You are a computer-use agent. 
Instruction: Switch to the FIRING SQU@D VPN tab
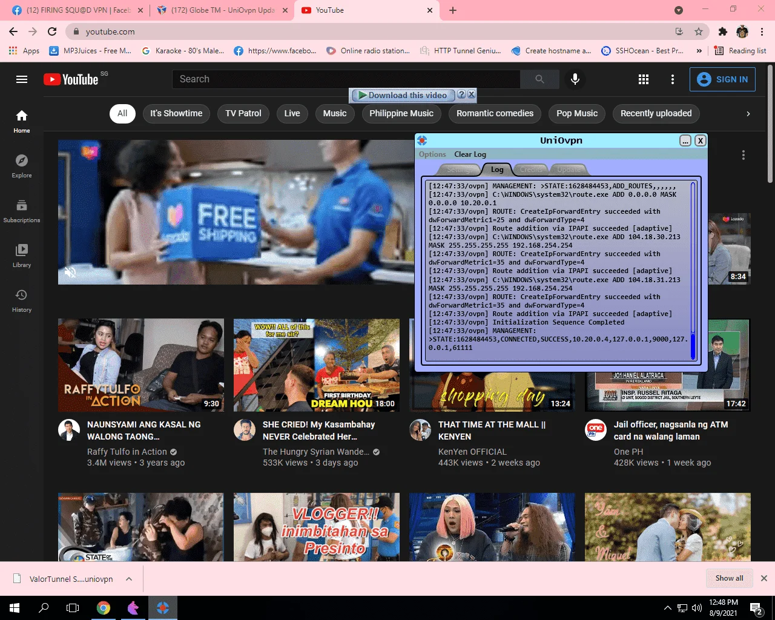click(77, 10)
